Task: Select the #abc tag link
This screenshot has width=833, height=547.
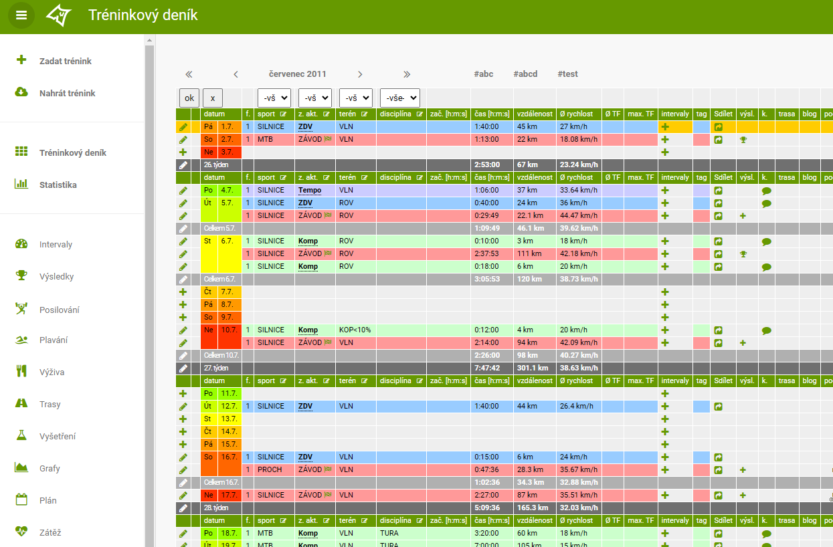Action: pyautogui.click(x=483, y=74)
